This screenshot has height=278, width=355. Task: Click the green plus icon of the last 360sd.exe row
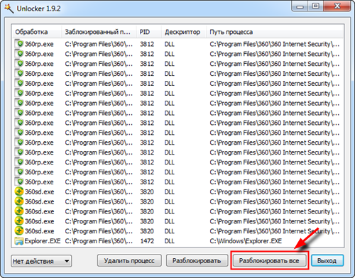coord(19,230)
